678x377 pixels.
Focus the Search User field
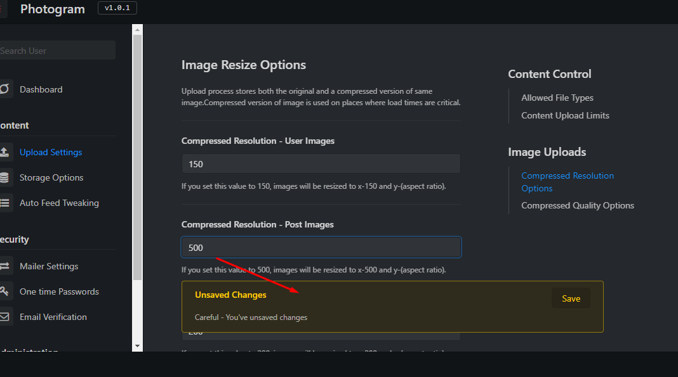(x=58, y=51)
